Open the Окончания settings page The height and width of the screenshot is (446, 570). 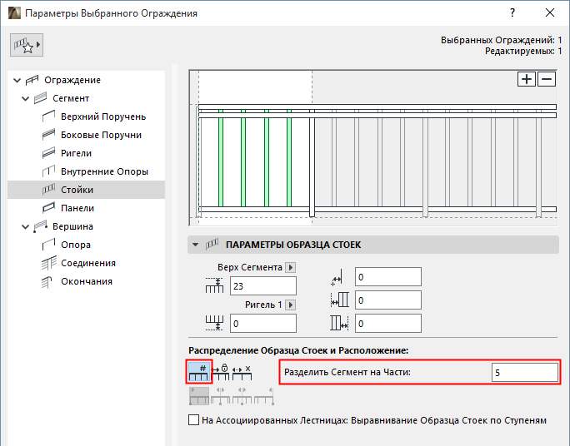[x=87, y=281]
